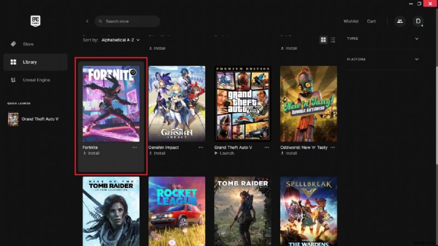Switch to grid view

point(323,40)
